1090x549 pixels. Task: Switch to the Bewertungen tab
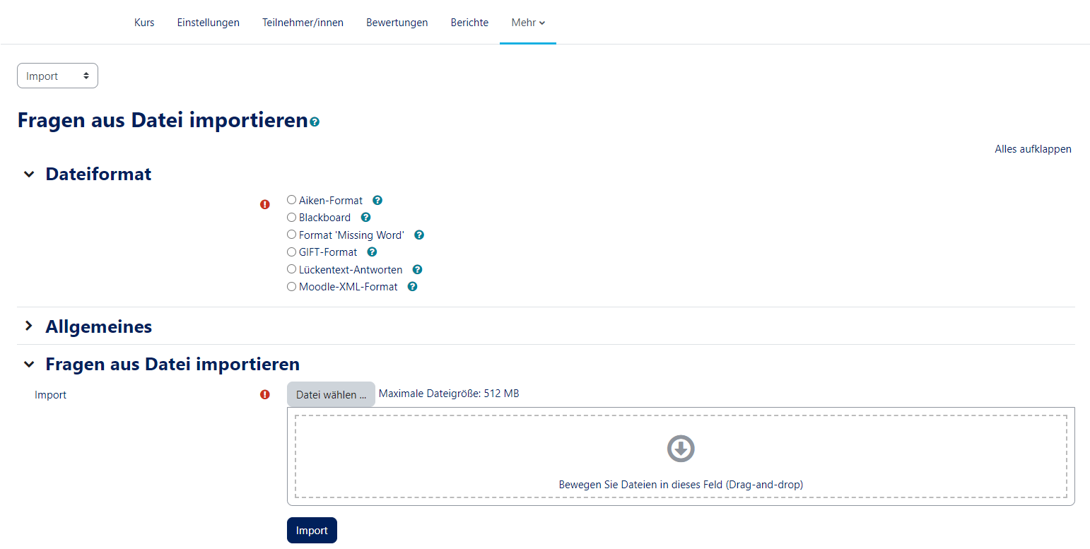tap(397, 23)
